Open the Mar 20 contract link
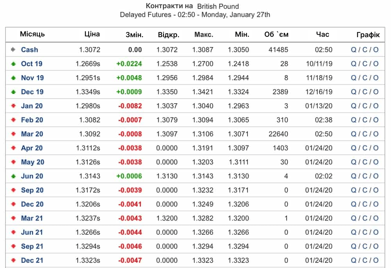Viewport: 391px width, 268px height. [32, 134]
